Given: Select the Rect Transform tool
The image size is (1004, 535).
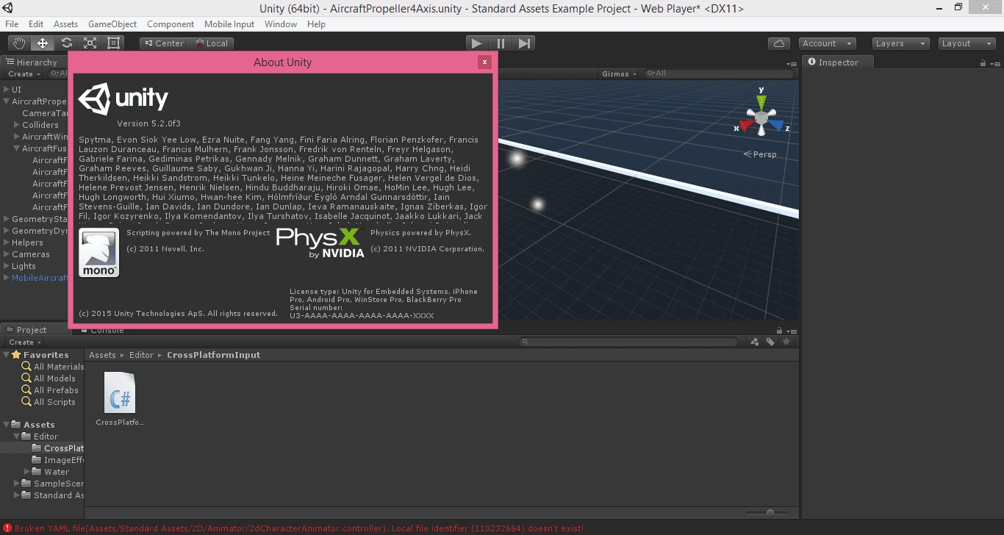Looking at the screenshot, I should point(113,43).
